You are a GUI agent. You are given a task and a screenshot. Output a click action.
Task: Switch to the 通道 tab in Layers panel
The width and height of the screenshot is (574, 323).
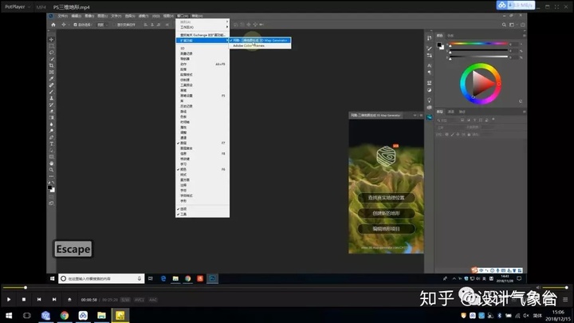pos(451,112)
